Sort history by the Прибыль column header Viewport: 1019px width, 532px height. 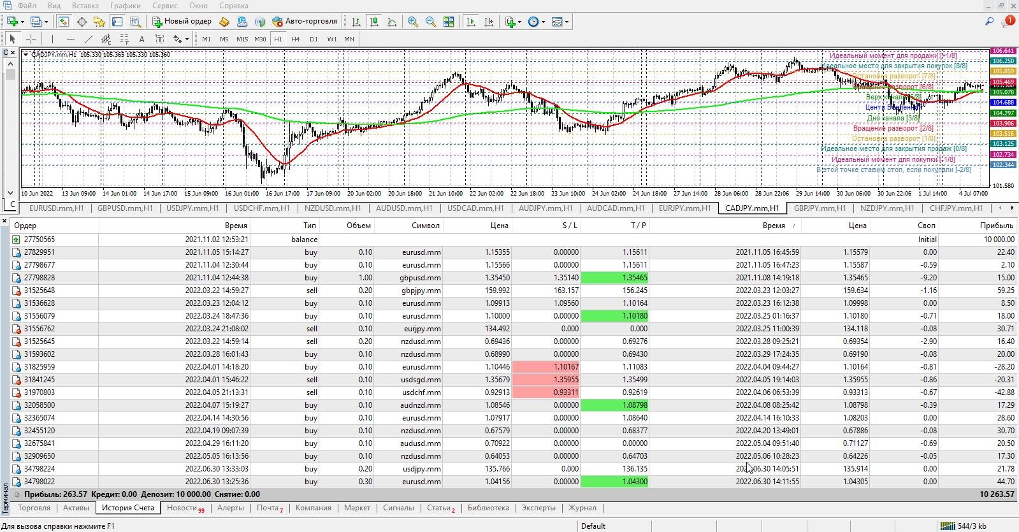coord(996,226)
